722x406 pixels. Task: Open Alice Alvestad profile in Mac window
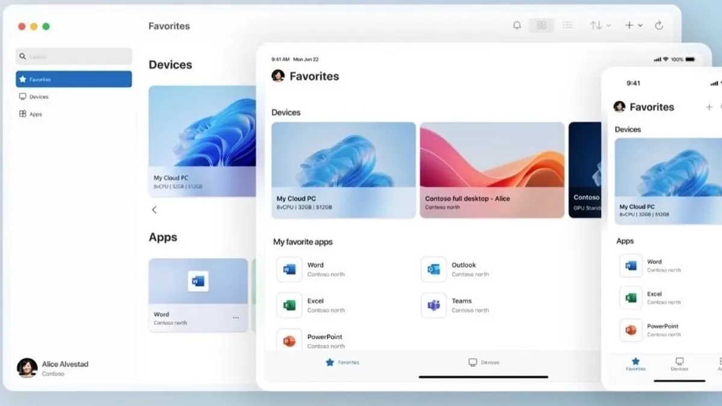pyautogui.click(x=53, y=368)
